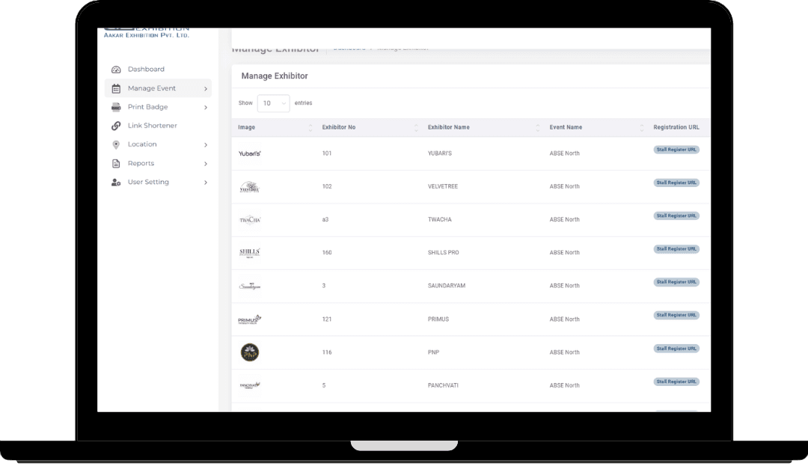
Task: Expand the User Setting submenu chevron
Action: 206,183
